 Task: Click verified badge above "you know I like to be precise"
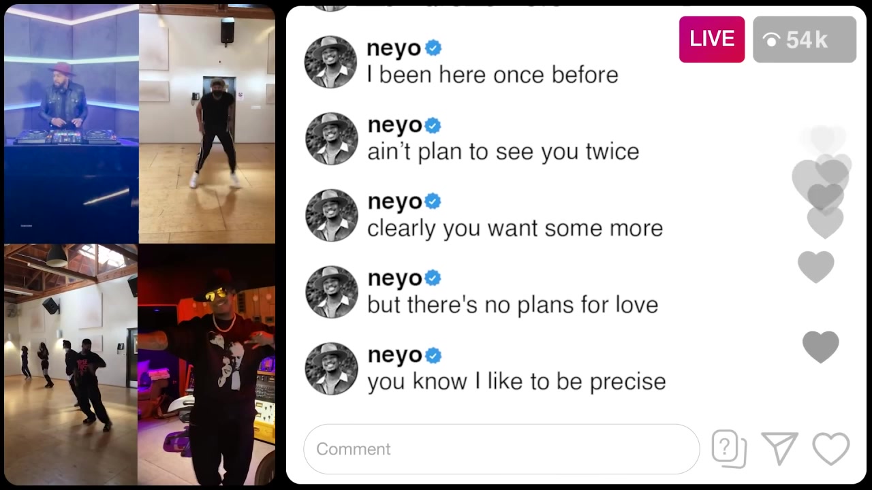click(433, 355)
